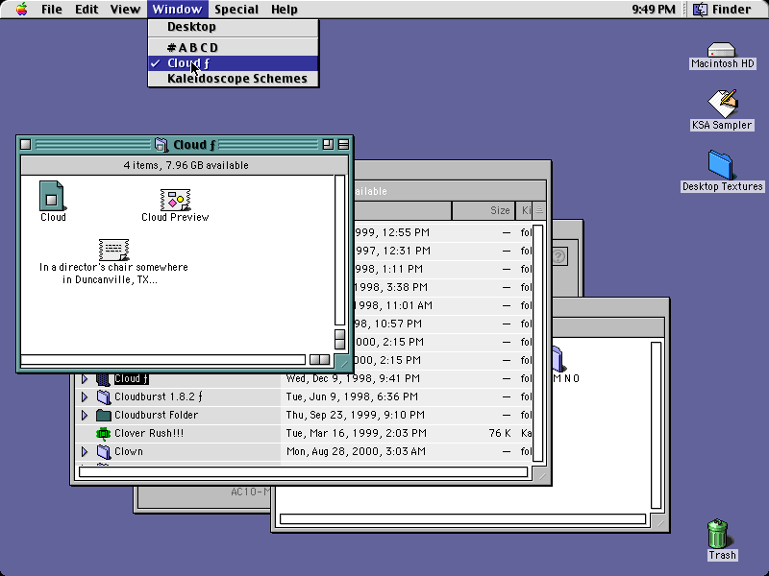Expand the Clown folder disclosure triangle

[85, 451]
